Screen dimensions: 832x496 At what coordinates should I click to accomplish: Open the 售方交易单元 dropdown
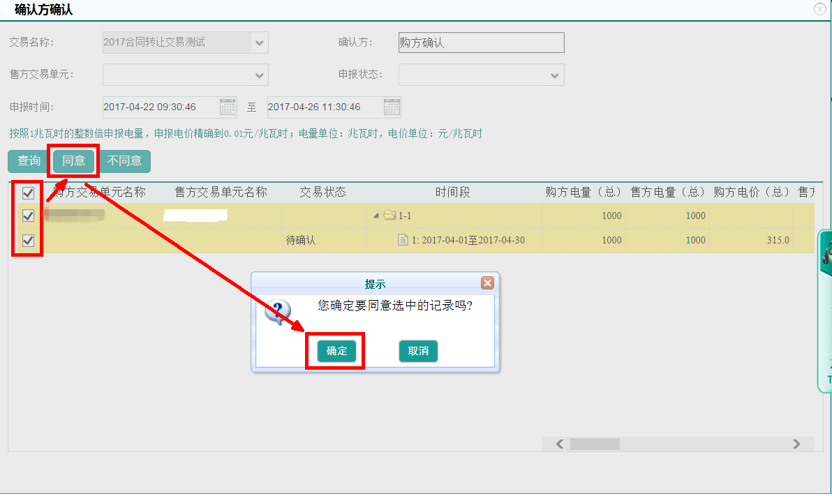tap(259, 75)
